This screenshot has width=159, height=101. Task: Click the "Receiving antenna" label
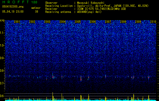coord(58,12)
